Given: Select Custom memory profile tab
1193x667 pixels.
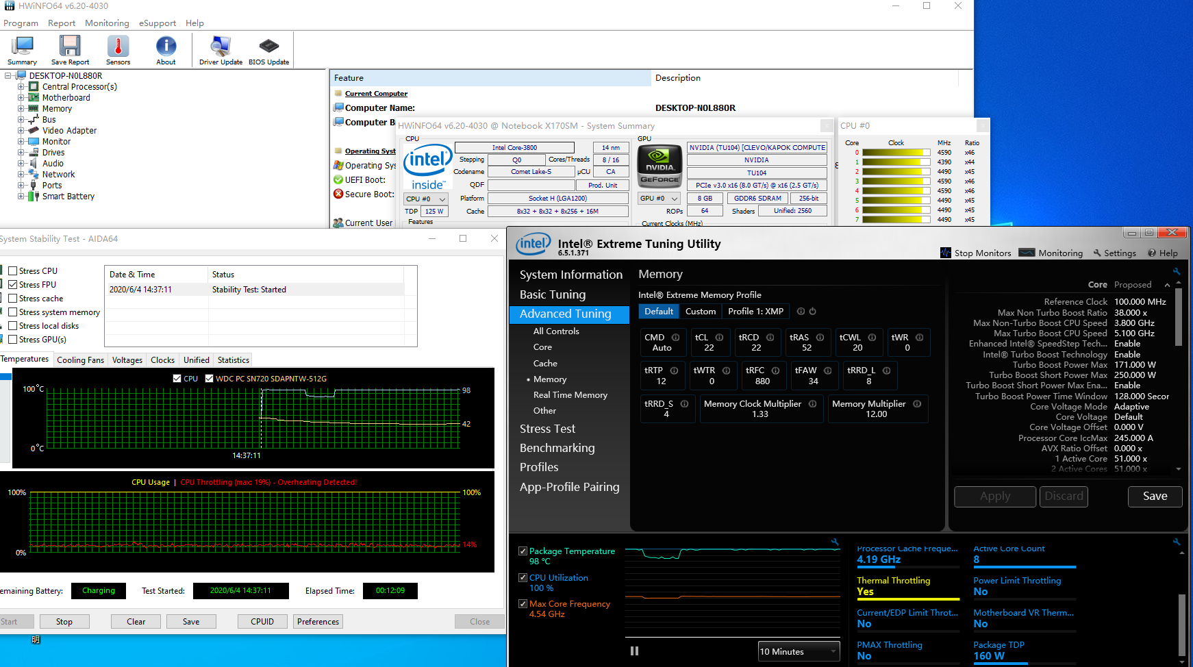Looking at the screenshot, I should coord(701,312).
